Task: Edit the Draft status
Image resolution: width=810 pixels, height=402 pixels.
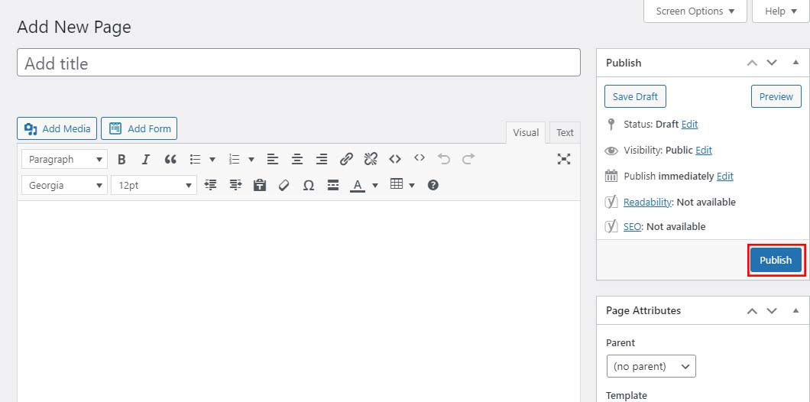Action: 689,124
